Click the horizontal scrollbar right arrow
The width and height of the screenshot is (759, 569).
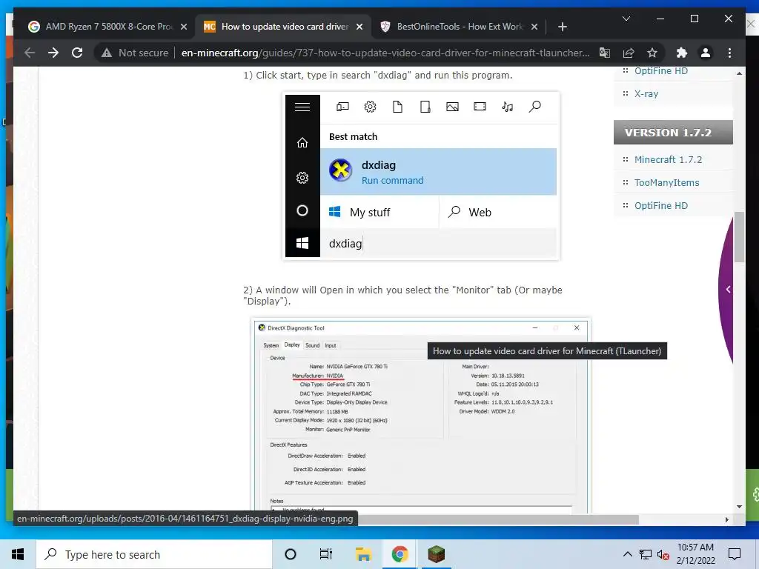(726, 519)
